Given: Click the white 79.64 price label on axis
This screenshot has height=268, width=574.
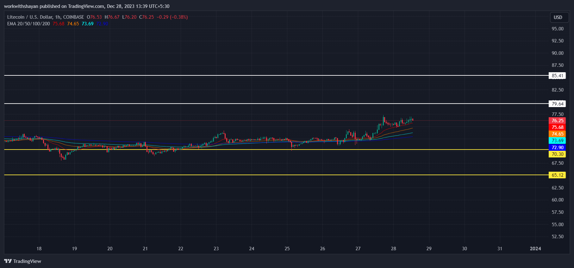Looking at the screenshot, I should coord(557,104).
